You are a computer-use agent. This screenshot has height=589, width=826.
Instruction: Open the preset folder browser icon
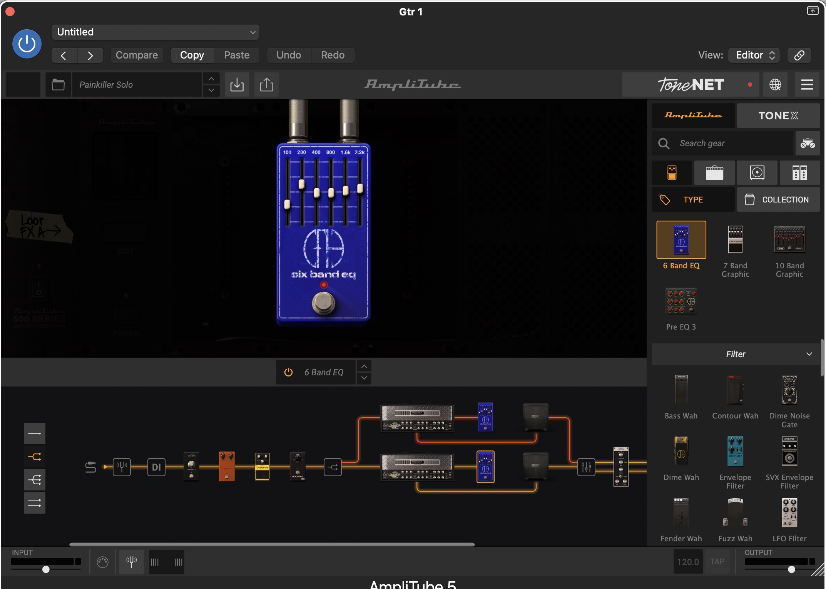point(58,84)
